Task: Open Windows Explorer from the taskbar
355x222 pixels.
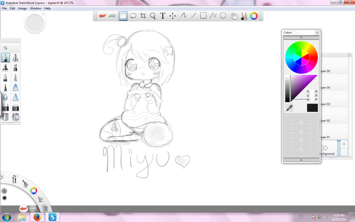Action: [22, 217]
